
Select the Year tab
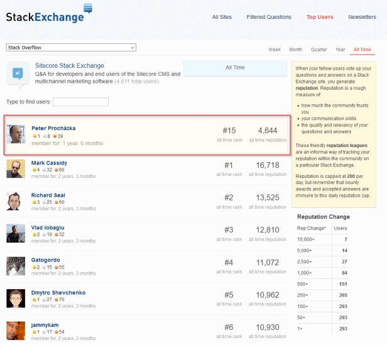pyautogui.click(x=340, y=50)
